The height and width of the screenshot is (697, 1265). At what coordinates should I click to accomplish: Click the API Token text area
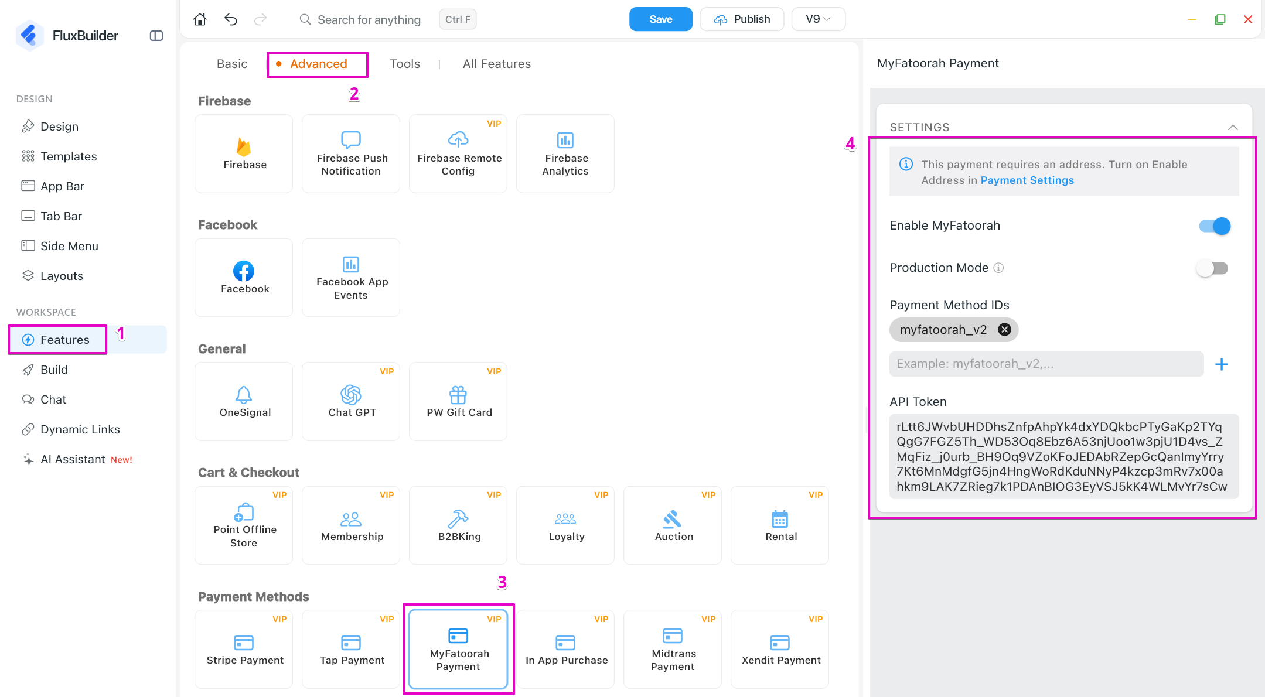coord(1064,457)
